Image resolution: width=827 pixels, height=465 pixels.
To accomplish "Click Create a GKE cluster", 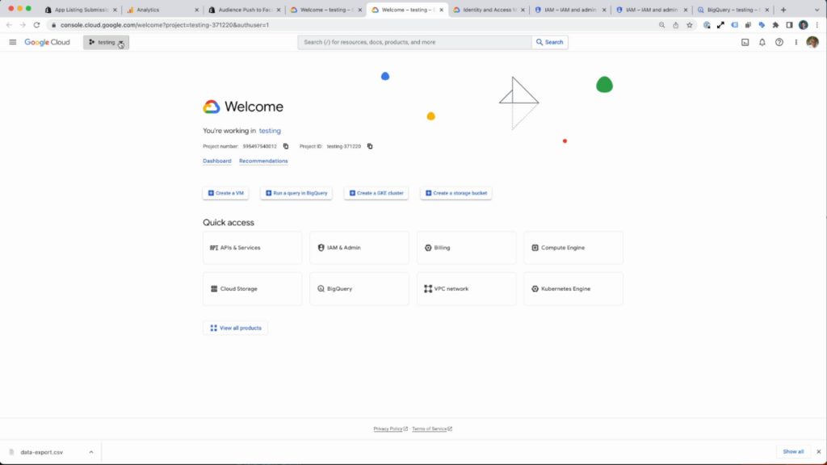I will pyautogui.click(x=376, y=193).
